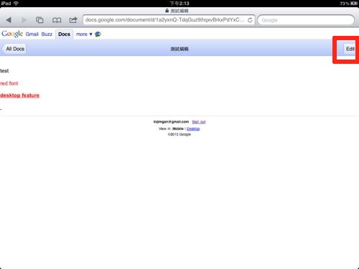The height and width of the screenshot is (269, 359).
Task: Click the gmail.com account email text
Action: click(171, 122)
